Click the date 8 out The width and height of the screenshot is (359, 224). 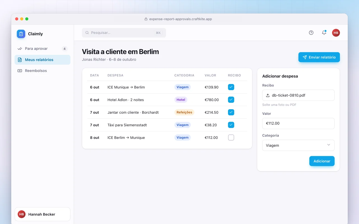95,137
